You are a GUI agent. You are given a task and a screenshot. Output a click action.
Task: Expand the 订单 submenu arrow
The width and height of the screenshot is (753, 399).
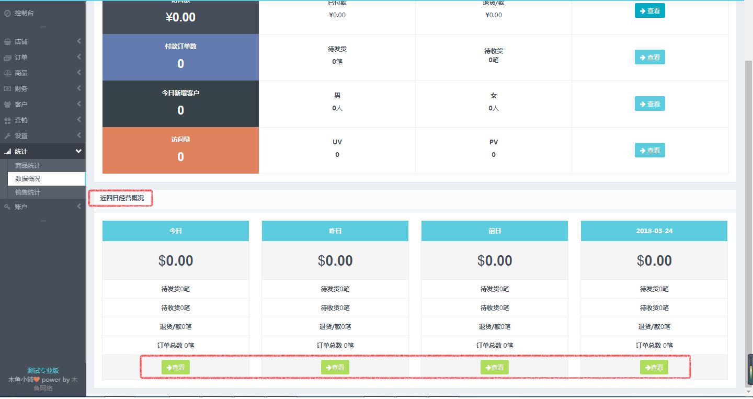click(79, 58)
